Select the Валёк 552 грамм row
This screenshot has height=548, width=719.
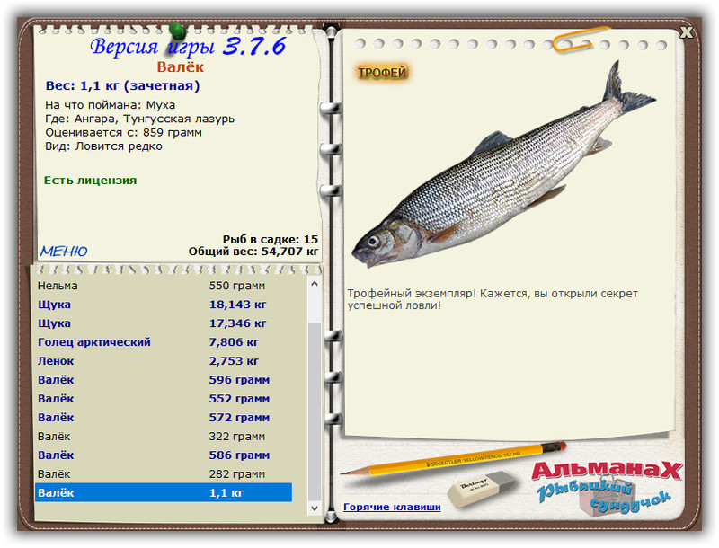tap(164, 398)
